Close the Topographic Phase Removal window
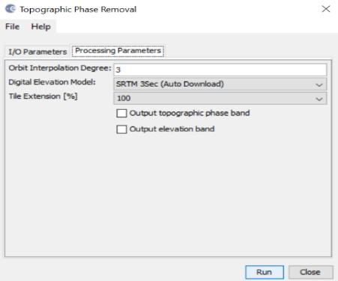The image size is (338, 281). pyautogui.click(x=326, y=9)
